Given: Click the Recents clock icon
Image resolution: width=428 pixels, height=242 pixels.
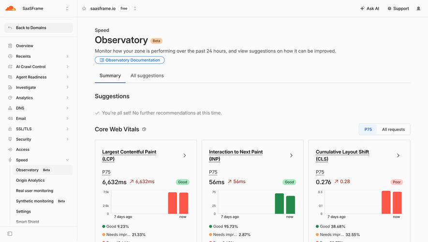Looking at the screenshot, I should tap(10, 56).
